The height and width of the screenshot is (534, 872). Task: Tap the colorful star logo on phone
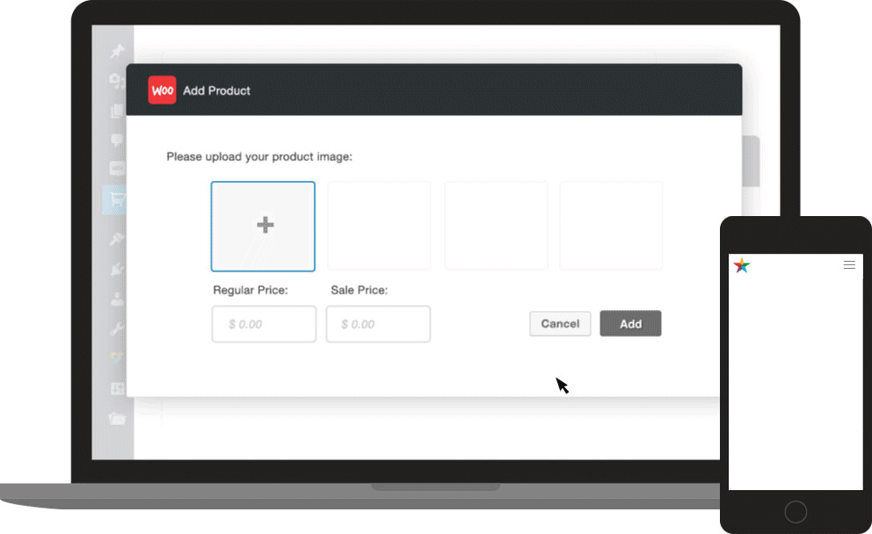coord(742,265)
